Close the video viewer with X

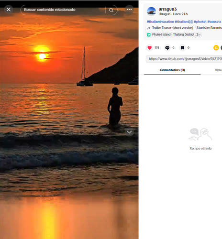tap(9, 10)
